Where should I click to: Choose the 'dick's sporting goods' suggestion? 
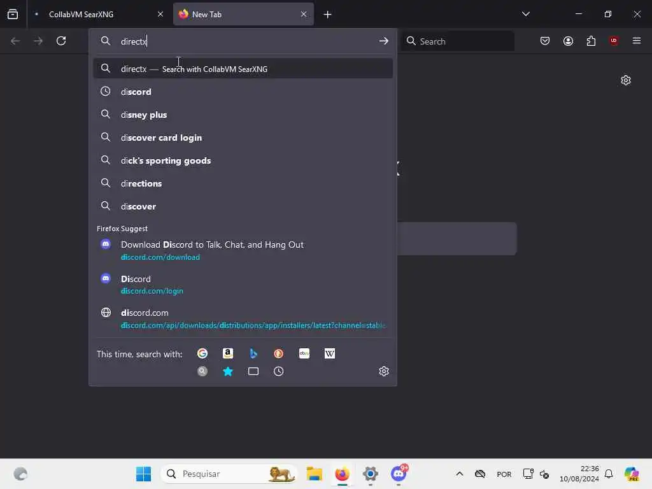click(x=243, y=160)
